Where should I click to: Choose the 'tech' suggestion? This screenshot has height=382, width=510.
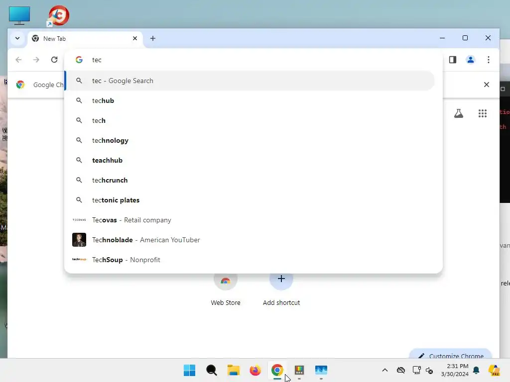[250, 120]
